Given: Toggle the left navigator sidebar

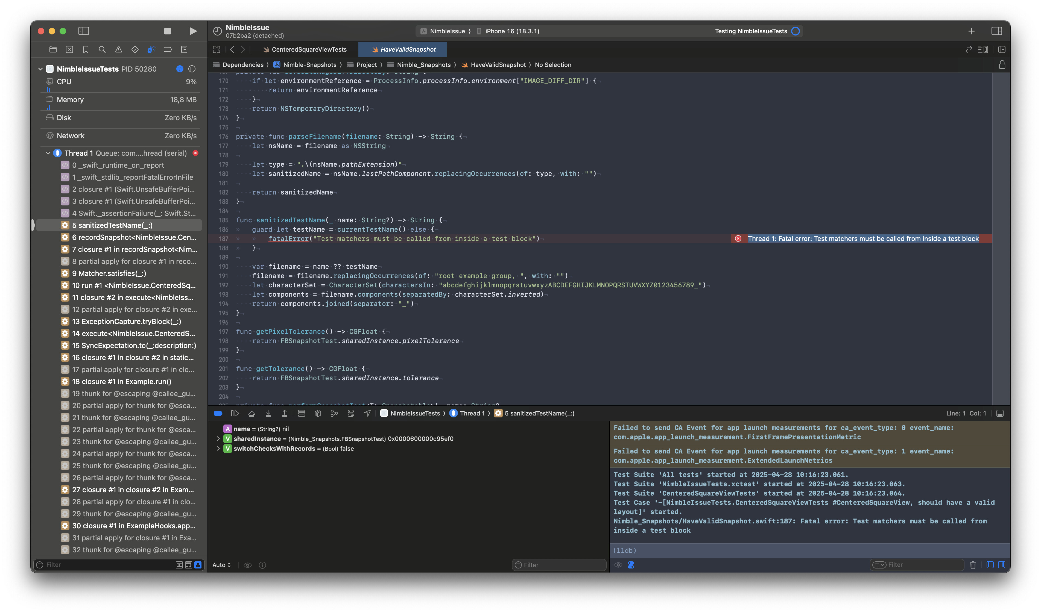Looking at the screenshot, I should click(84, 31).
